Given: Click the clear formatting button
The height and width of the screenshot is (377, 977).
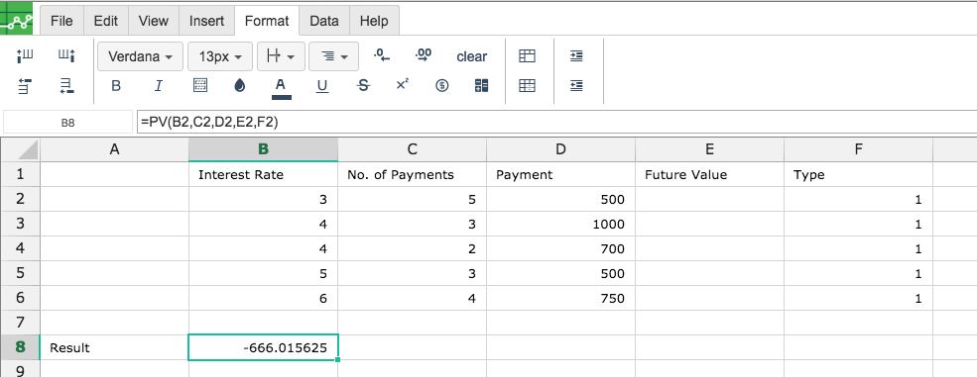Looking at the screenshot, I should tap(472, 56).
